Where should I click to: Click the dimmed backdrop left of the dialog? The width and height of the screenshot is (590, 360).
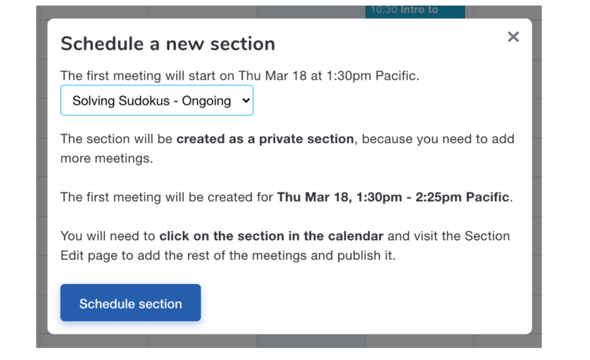pyautogui.click(x=41, y=173)
